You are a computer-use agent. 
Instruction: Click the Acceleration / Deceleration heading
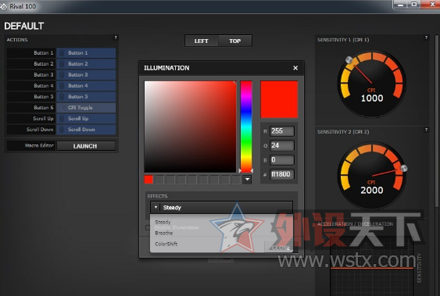click(355, 224)
